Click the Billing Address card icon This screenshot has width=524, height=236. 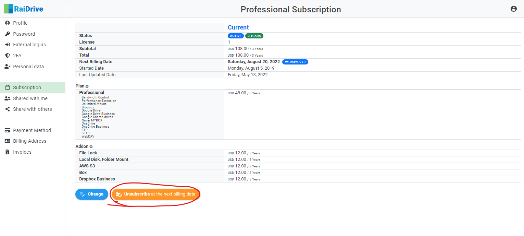tap(8, 141)
